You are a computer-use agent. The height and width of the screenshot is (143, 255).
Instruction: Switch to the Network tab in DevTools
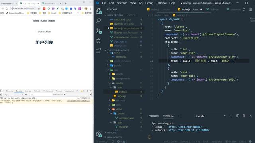(x=37, y=91)
